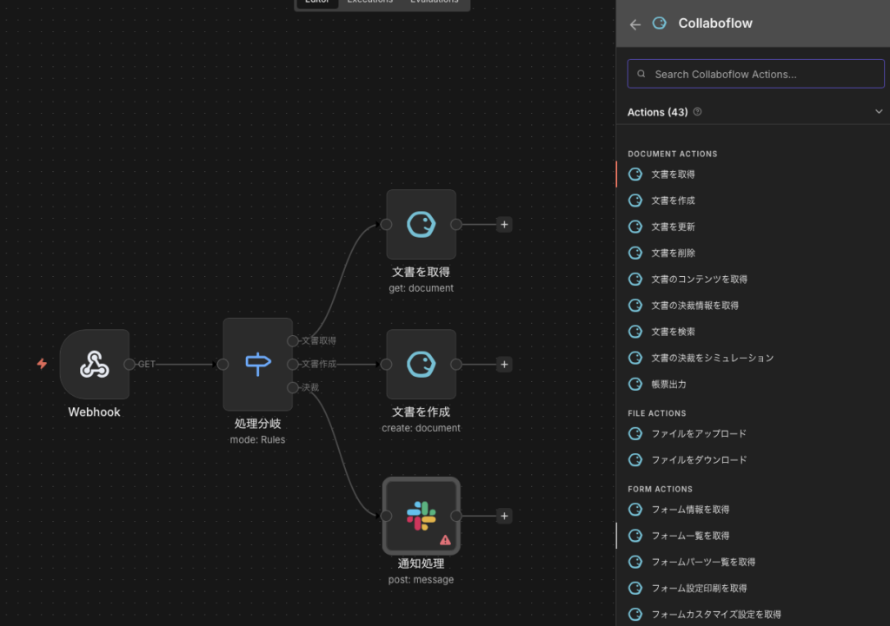Open the 文書を取得 Collaboflow node

coord(421,225)
